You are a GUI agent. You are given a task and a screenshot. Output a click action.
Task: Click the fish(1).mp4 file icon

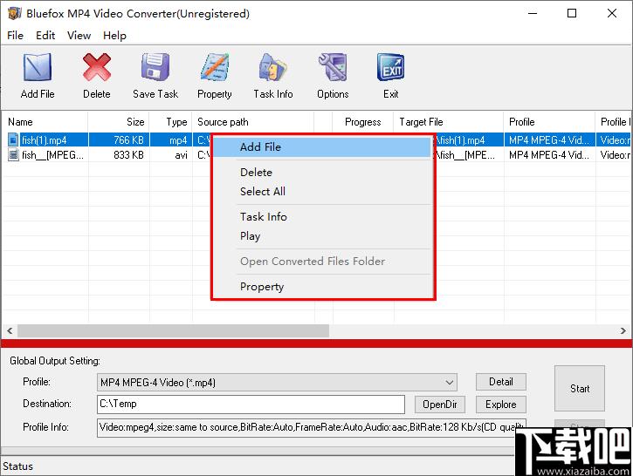[x=13, y=139]
